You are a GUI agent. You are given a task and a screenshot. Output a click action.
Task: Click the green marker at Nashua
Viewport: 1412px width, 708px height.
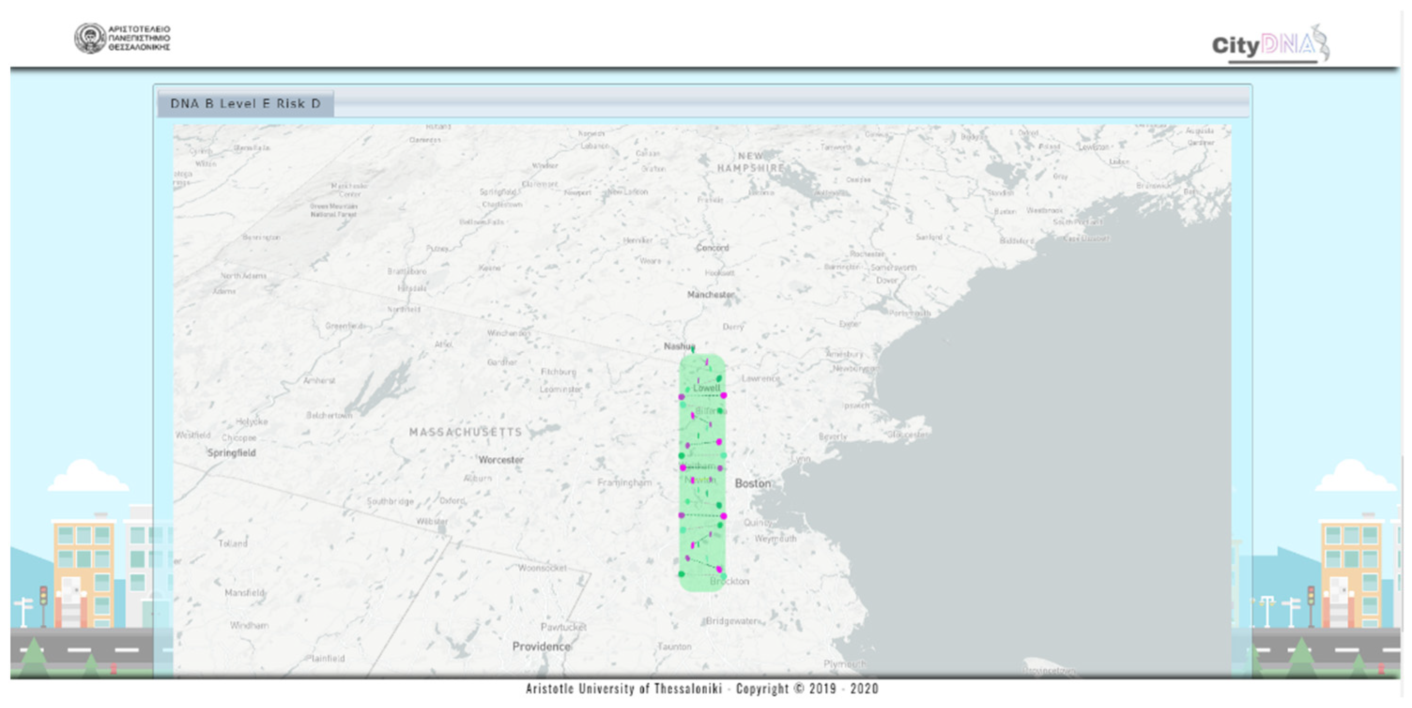693,349
